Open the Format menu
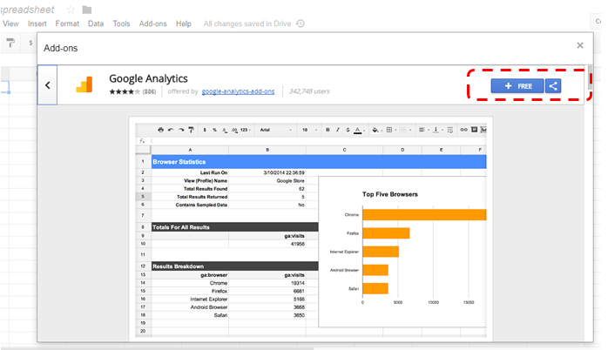608x350 pixels. tap(67, 24)
